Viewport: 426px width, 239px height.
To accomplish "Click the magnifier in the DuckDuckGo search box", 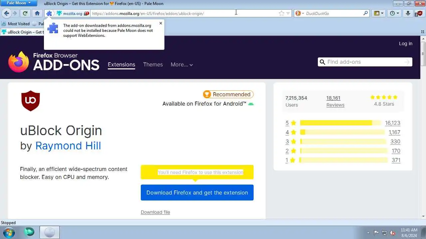I will pos(366,13).
